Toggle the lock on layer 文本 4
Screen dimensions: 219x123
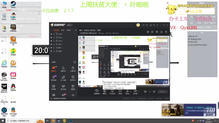click(54, 34)
